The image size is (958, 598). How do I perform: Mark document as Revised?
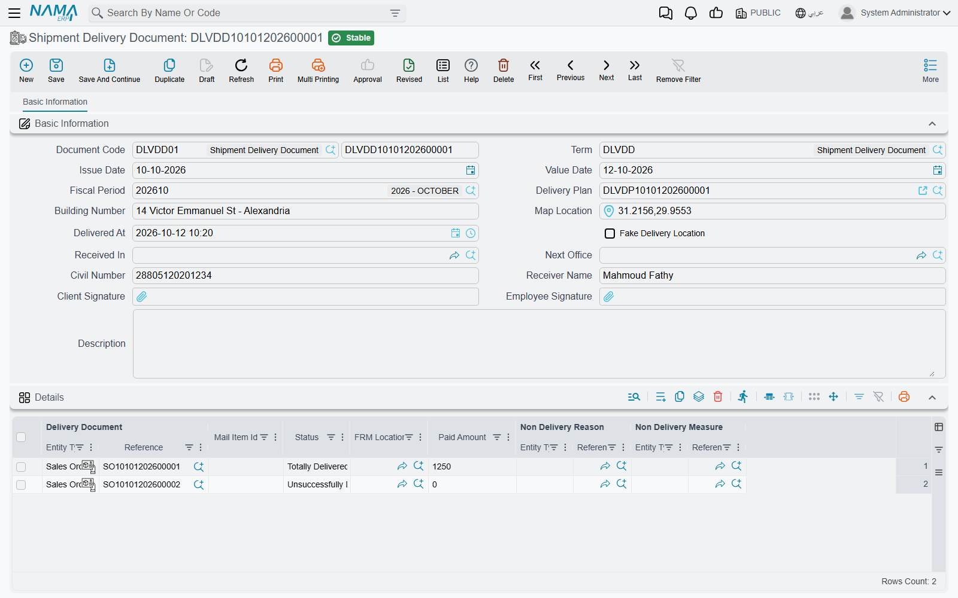pyautogui.click(x=409, y=71)
